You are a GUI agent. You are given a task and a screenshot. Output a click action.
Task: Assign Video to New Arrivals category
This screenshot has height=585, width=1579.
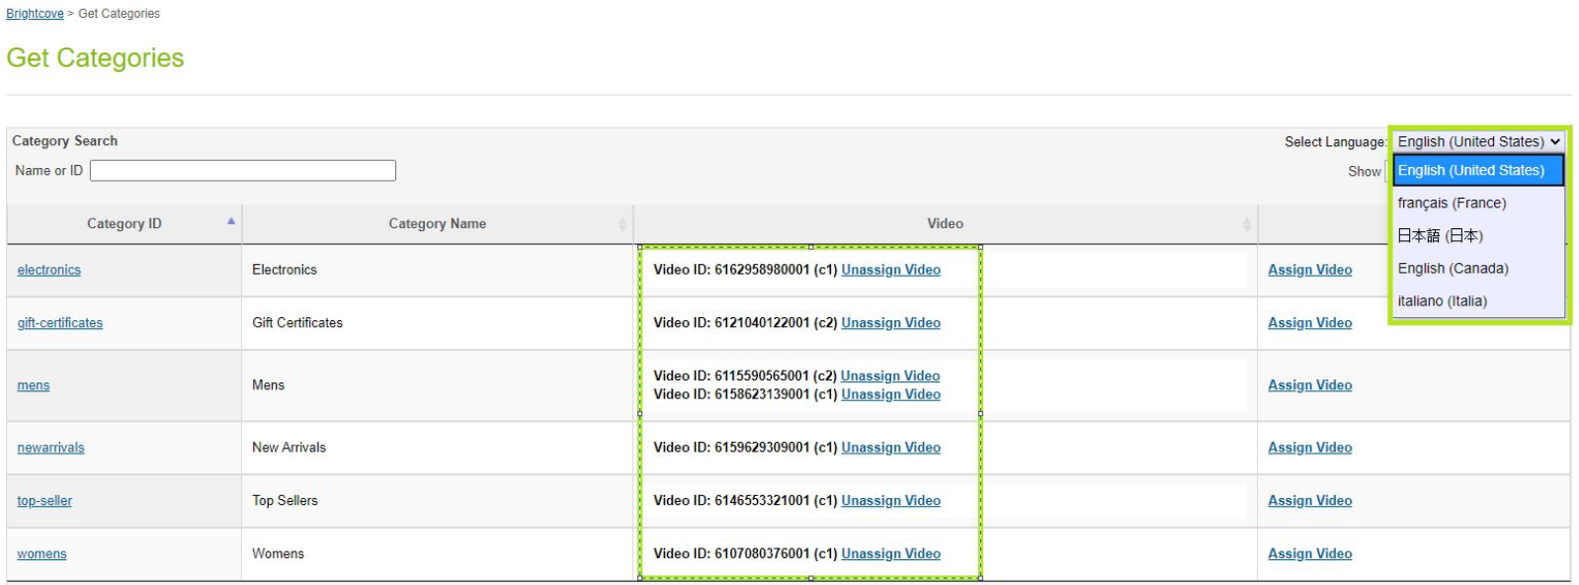[1309, 448]
